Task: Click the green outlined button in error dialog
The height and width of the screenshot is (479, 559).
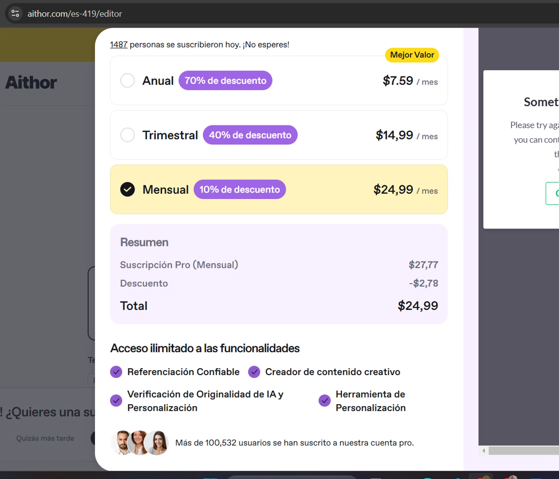Action: 552,193
